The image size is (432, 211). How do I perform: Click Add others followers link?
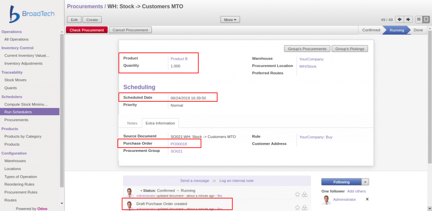coord(356,191)
